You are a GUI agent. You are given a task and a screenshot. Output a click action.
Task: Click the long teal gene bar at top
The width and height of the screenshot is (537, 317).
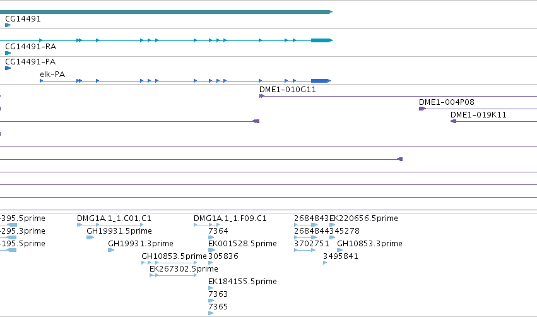[166, 12]
